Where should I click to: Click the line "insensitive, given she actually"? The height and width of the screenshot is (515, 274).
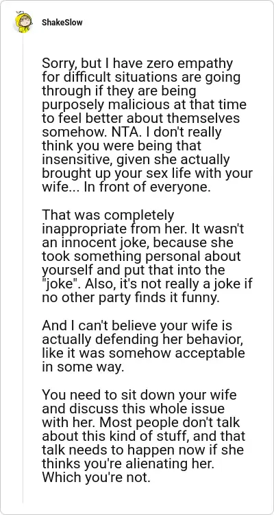[x=136, y=159]
